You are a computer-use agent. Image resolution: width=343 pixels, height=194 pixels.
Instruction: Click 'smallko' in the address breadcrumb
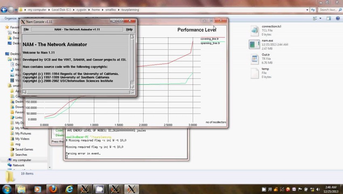pos(111,10)
